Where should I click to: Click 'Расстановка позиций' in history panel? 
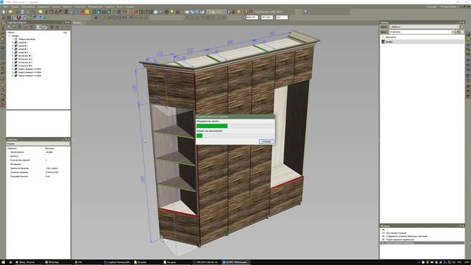[396, 233]
